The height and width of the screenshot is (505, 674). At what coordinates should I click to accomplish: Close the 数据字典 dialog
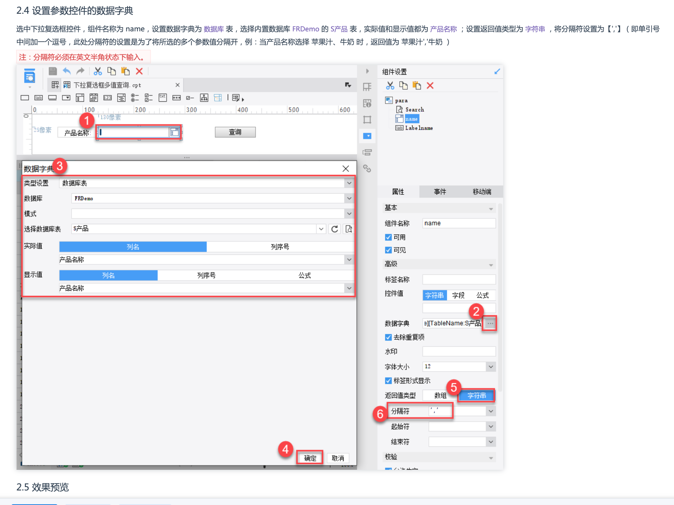345,169
